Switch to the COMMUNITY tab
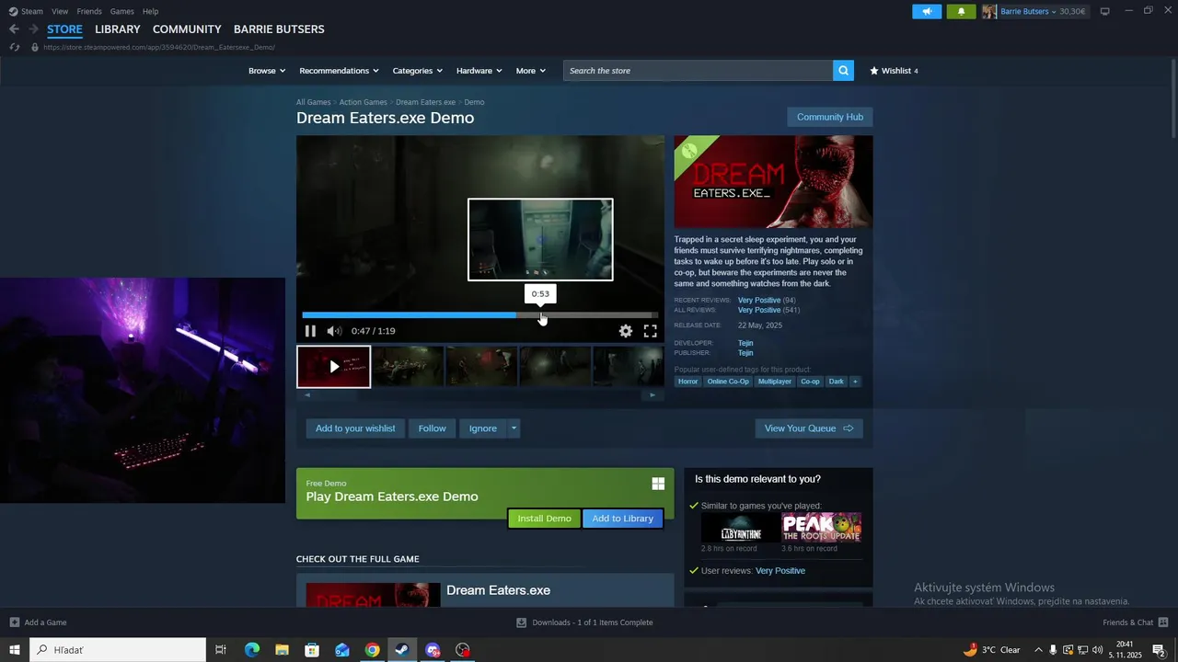Viewport: 1178px width, 662px height. [x=187, y=29]
